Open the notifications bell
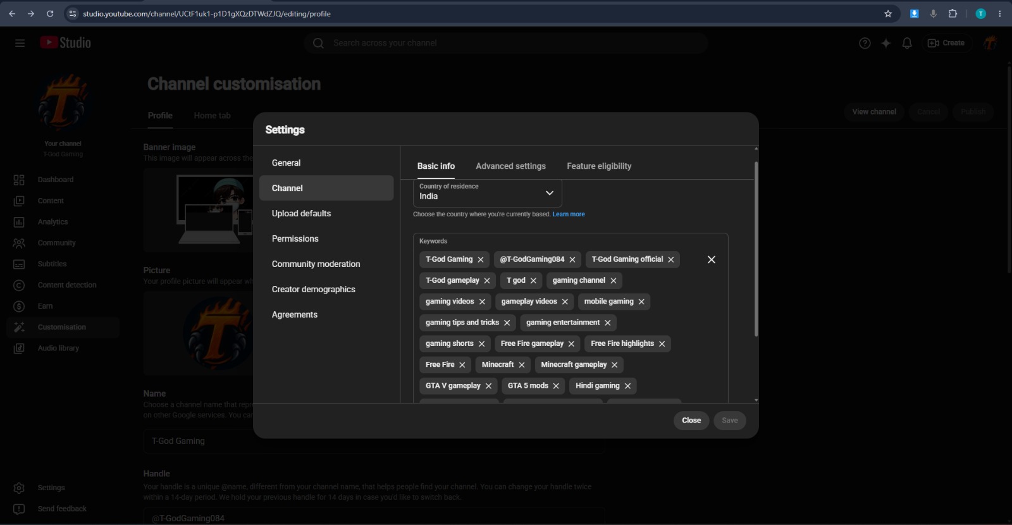The width and height of the screenshot is (1012, 525). tap(907, 43)
